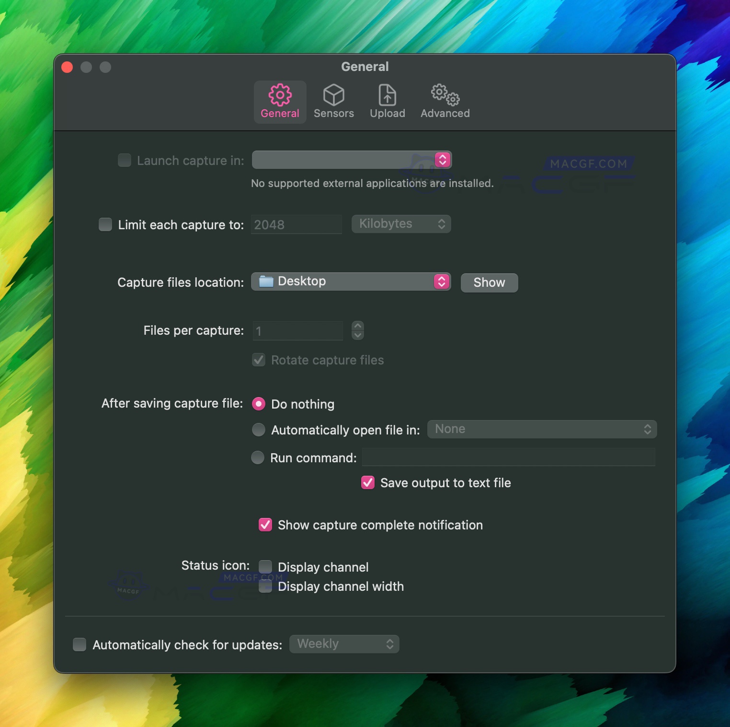This screenshot has width=730, height=727.
Task: Open the Upload settings pane
Action: click(x=387, y=101)
